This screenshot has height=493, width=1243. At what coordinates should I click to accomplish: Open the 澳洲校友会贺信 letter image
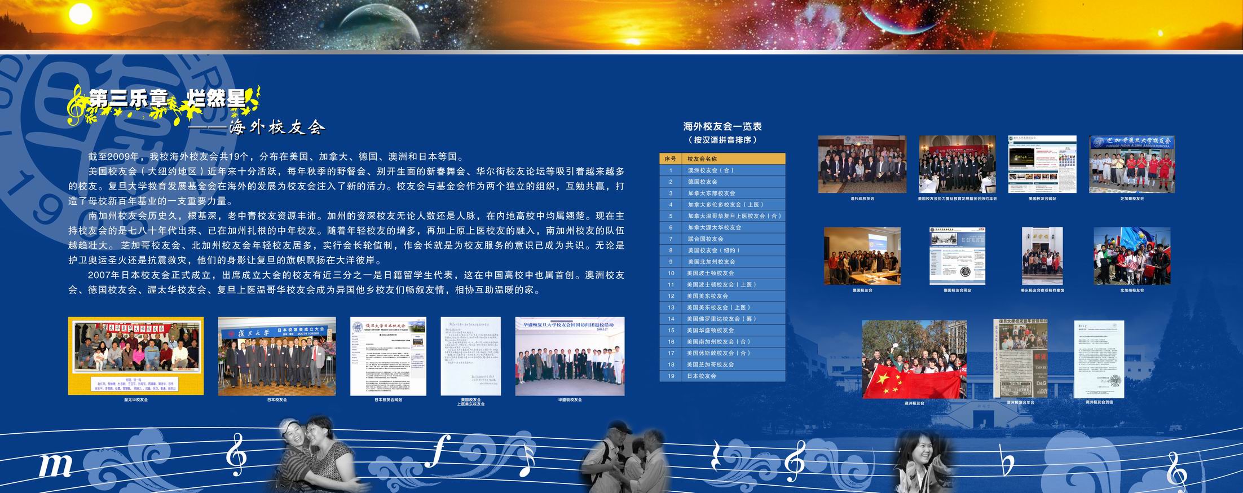click(1099, 359)
